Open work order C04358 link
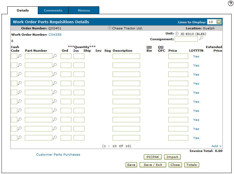Image resolution: width=234 pixels, height=174 pixels. (55, 34)
